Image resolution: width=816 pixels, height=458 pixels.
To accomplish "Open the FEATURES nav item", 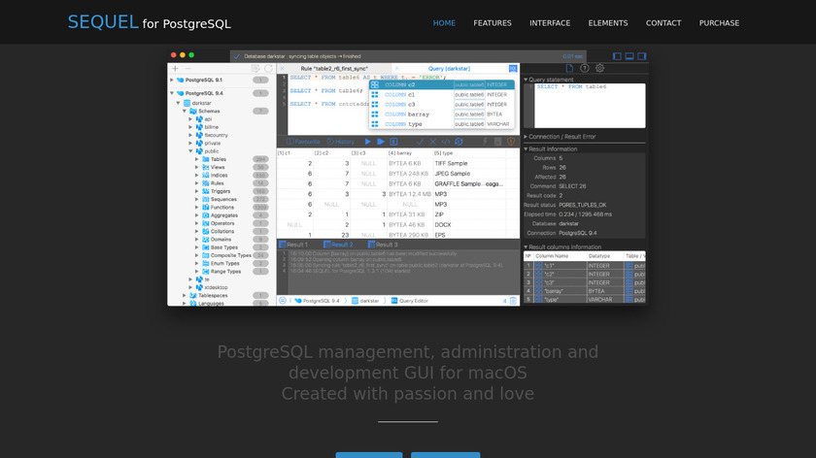I will pyautogui.click(x=493, y=23).
